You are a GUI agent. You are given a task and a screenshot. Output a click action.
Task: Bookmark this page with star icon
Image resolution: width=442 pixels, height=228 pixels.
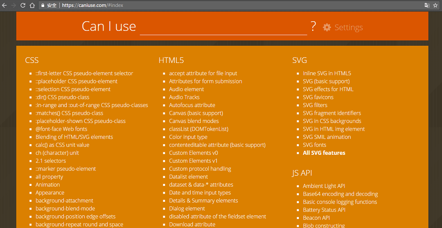(x=435, y=5)
